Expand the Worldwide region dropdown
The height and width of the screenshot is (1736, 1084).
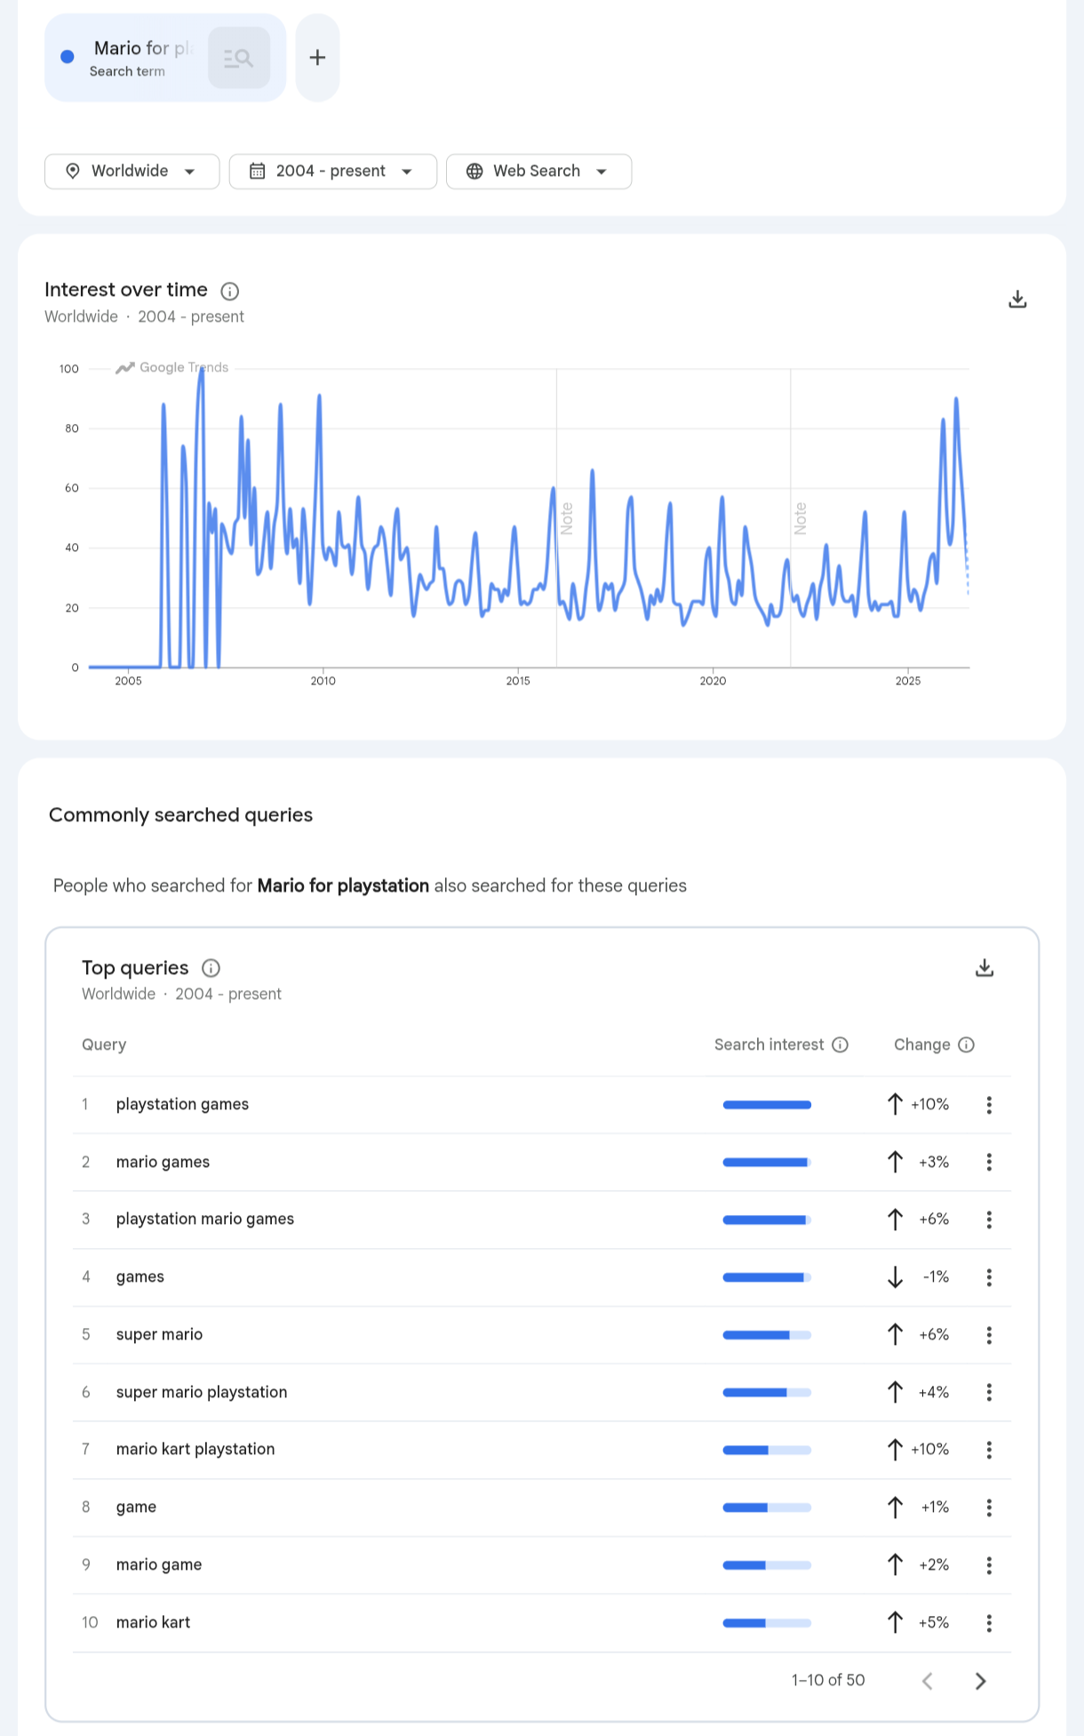click(132, 172)
